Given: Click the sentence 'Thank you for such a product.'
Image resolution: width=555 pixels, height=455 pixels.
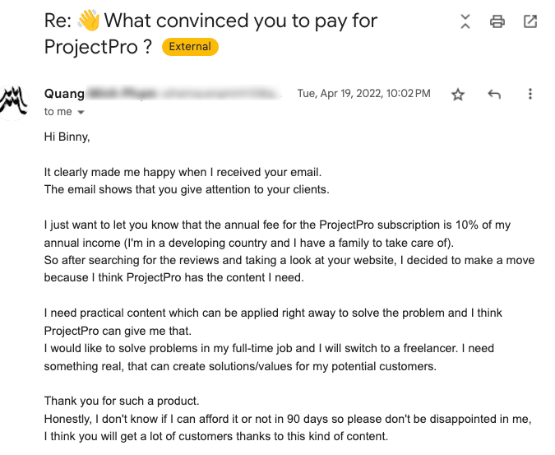Looking at the screenshot, I should (122, 401).
